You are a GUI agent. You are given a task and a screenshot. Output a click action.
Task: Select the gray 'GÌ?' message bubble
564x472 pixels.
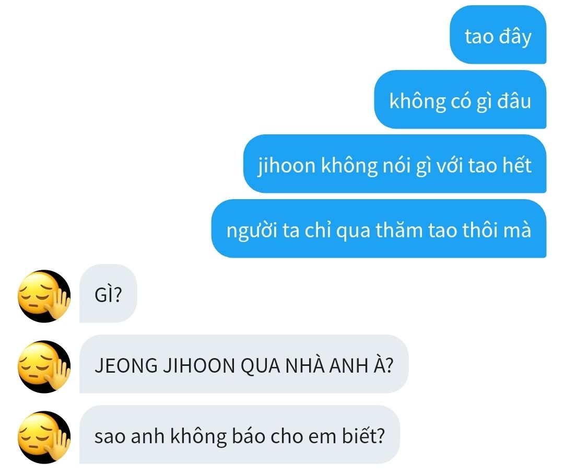tap(108, 293)
